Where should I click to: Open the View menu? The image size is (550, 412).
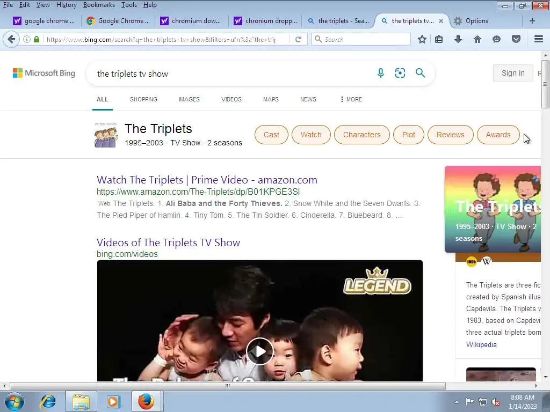43,5
